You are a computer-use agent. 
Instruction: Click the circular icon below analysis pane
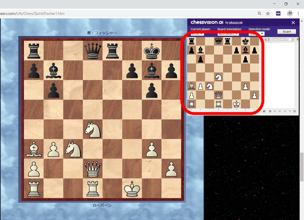[x=270, y=111]
